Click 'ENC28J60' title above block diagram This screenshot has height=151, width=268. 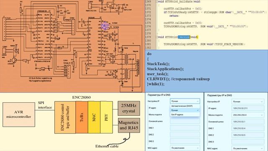81,97
